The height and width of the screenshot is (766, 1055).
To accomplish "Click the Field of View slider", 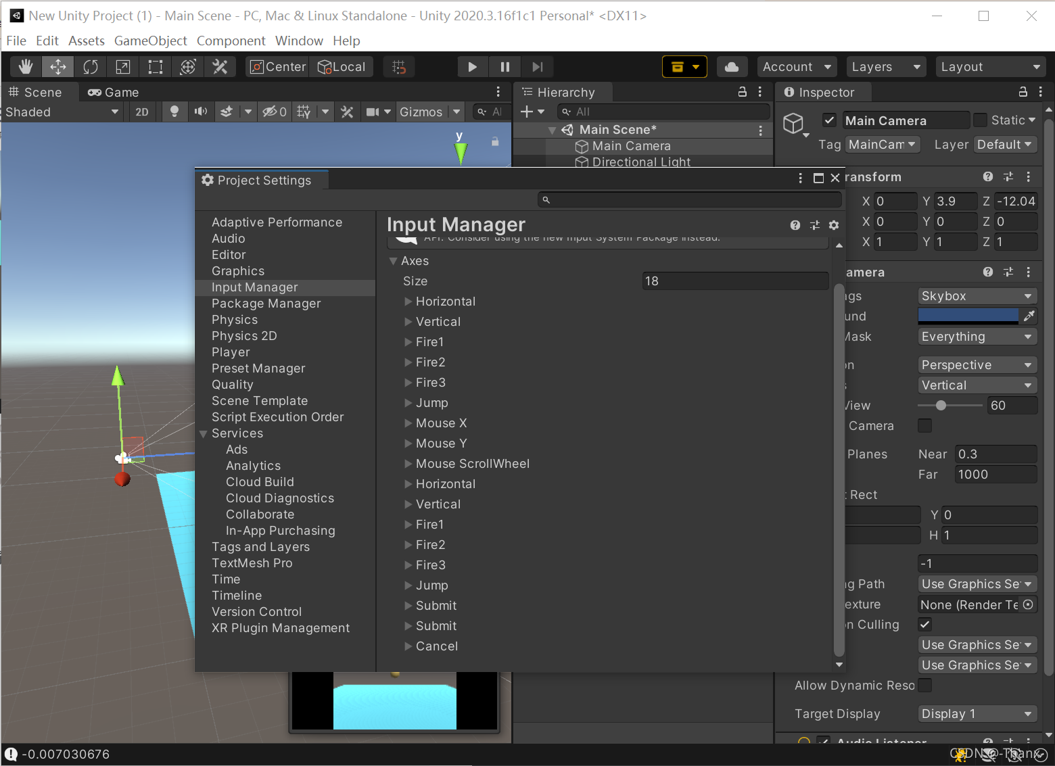I will click(949, 406).
